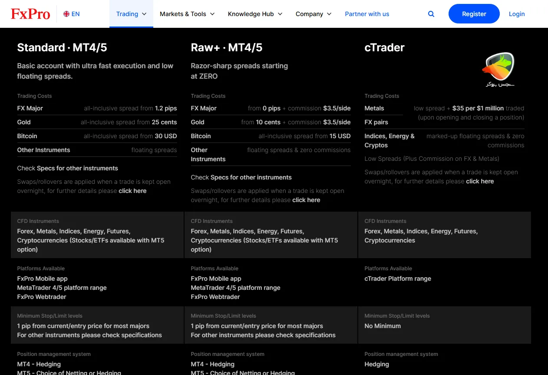The image size is (548, 375).
Task: Expand the Trading menu chevron
Action: [144, 14]
